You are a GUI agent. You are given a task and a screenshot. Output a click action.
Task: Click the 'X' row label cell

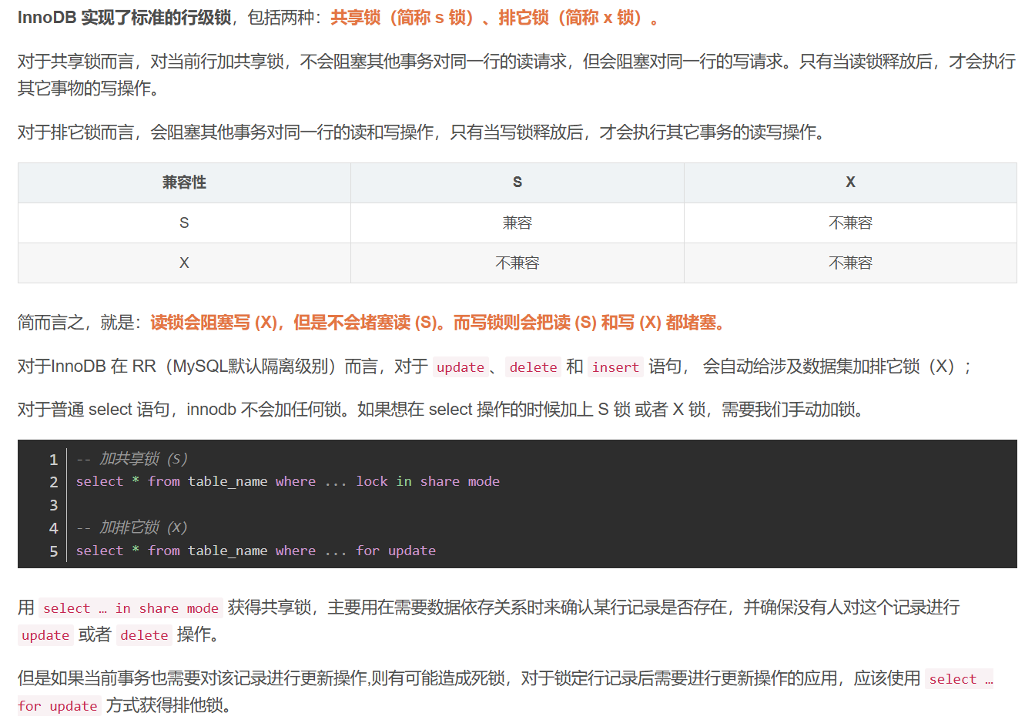point(184,263)
